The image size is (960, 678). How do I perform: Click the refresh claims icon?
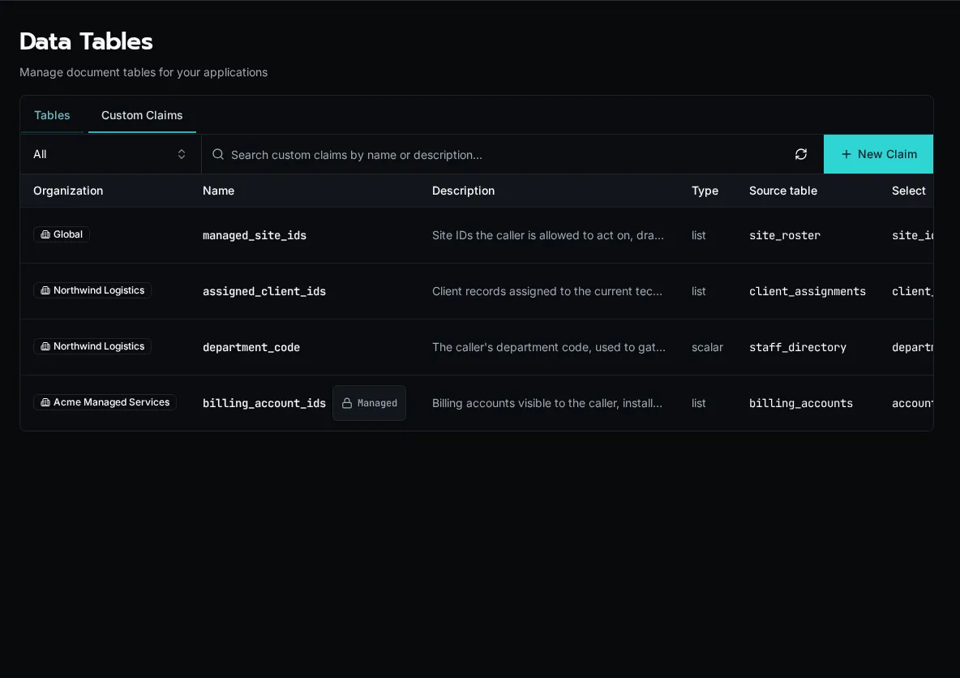(801, 154)
